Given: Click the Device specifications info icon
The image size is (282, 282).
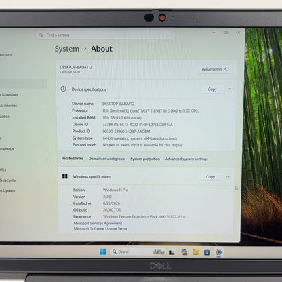Looking at the screenshot, I should click(x=63, y=89).
